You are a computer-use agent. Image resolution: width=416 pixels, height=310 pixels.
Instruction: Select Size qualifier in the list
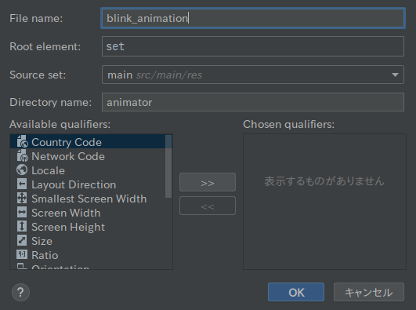point(88,241)
